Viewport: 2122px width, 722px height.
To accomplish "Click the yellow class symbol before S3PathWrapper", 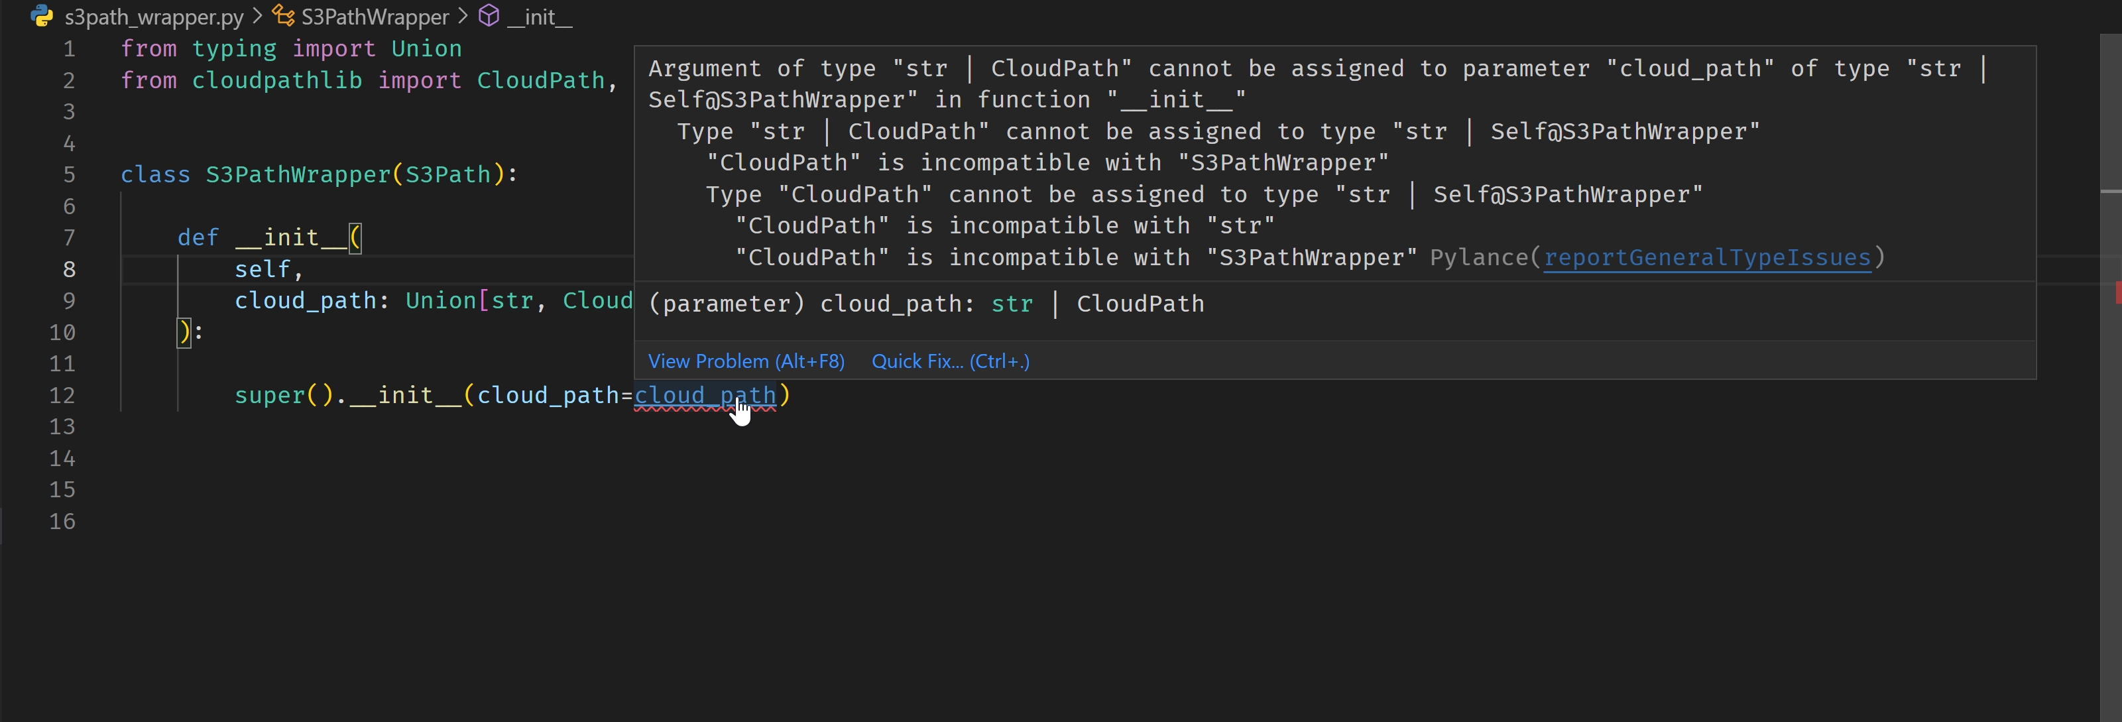I will [284, 16].
